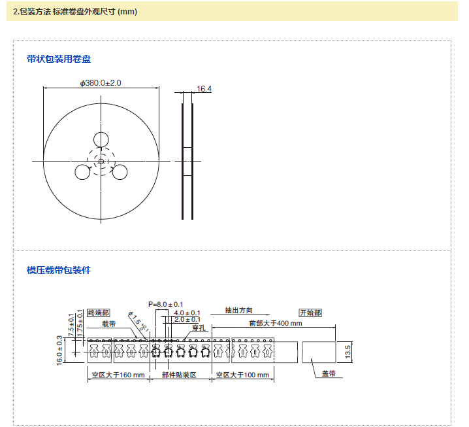Screen dimensions: 469x427
Task: Click the '穿孔' sprocket hole label
Action: (199, 328)
